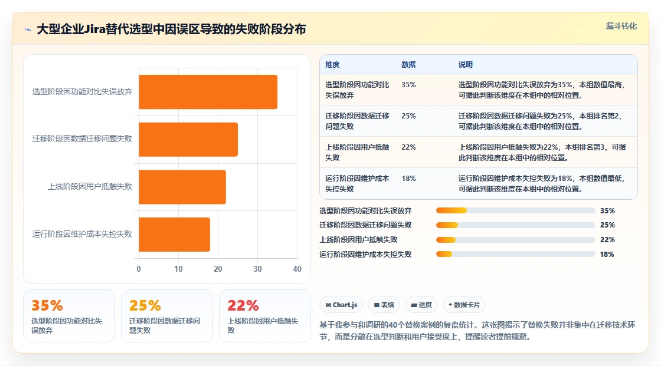The image size is (661, 366).
Task: Click description mentioning 本组数值最低
Action: tap(542, 183)
